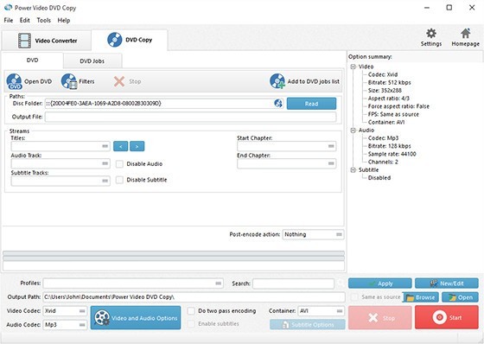The width and height of the screenshot is (484, 344).
Task: Open the End Chapter dropdown
Action: click(x=287, y=163)
